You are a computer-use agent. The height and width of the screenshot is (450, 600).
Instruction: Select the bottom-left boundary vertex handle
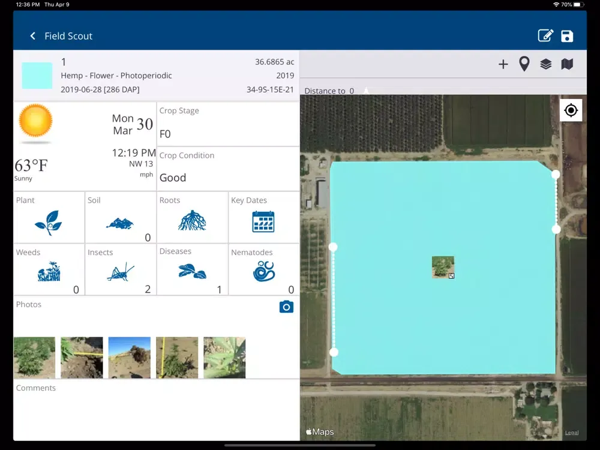point(334,352)
